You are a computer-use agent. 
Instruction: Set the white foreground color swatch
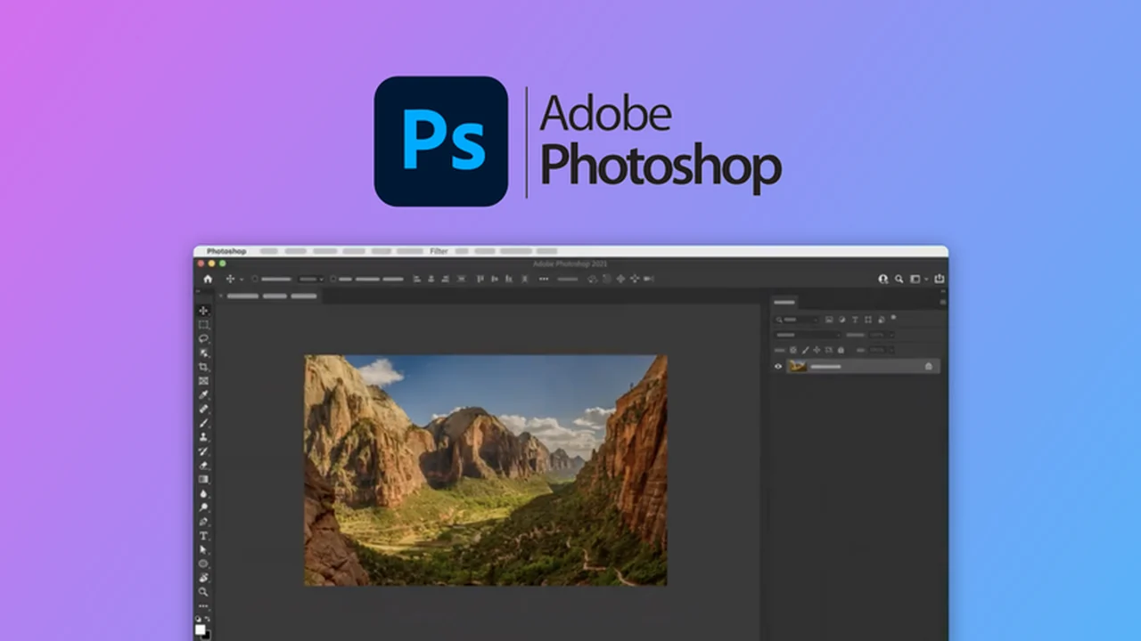coord(201,629)
